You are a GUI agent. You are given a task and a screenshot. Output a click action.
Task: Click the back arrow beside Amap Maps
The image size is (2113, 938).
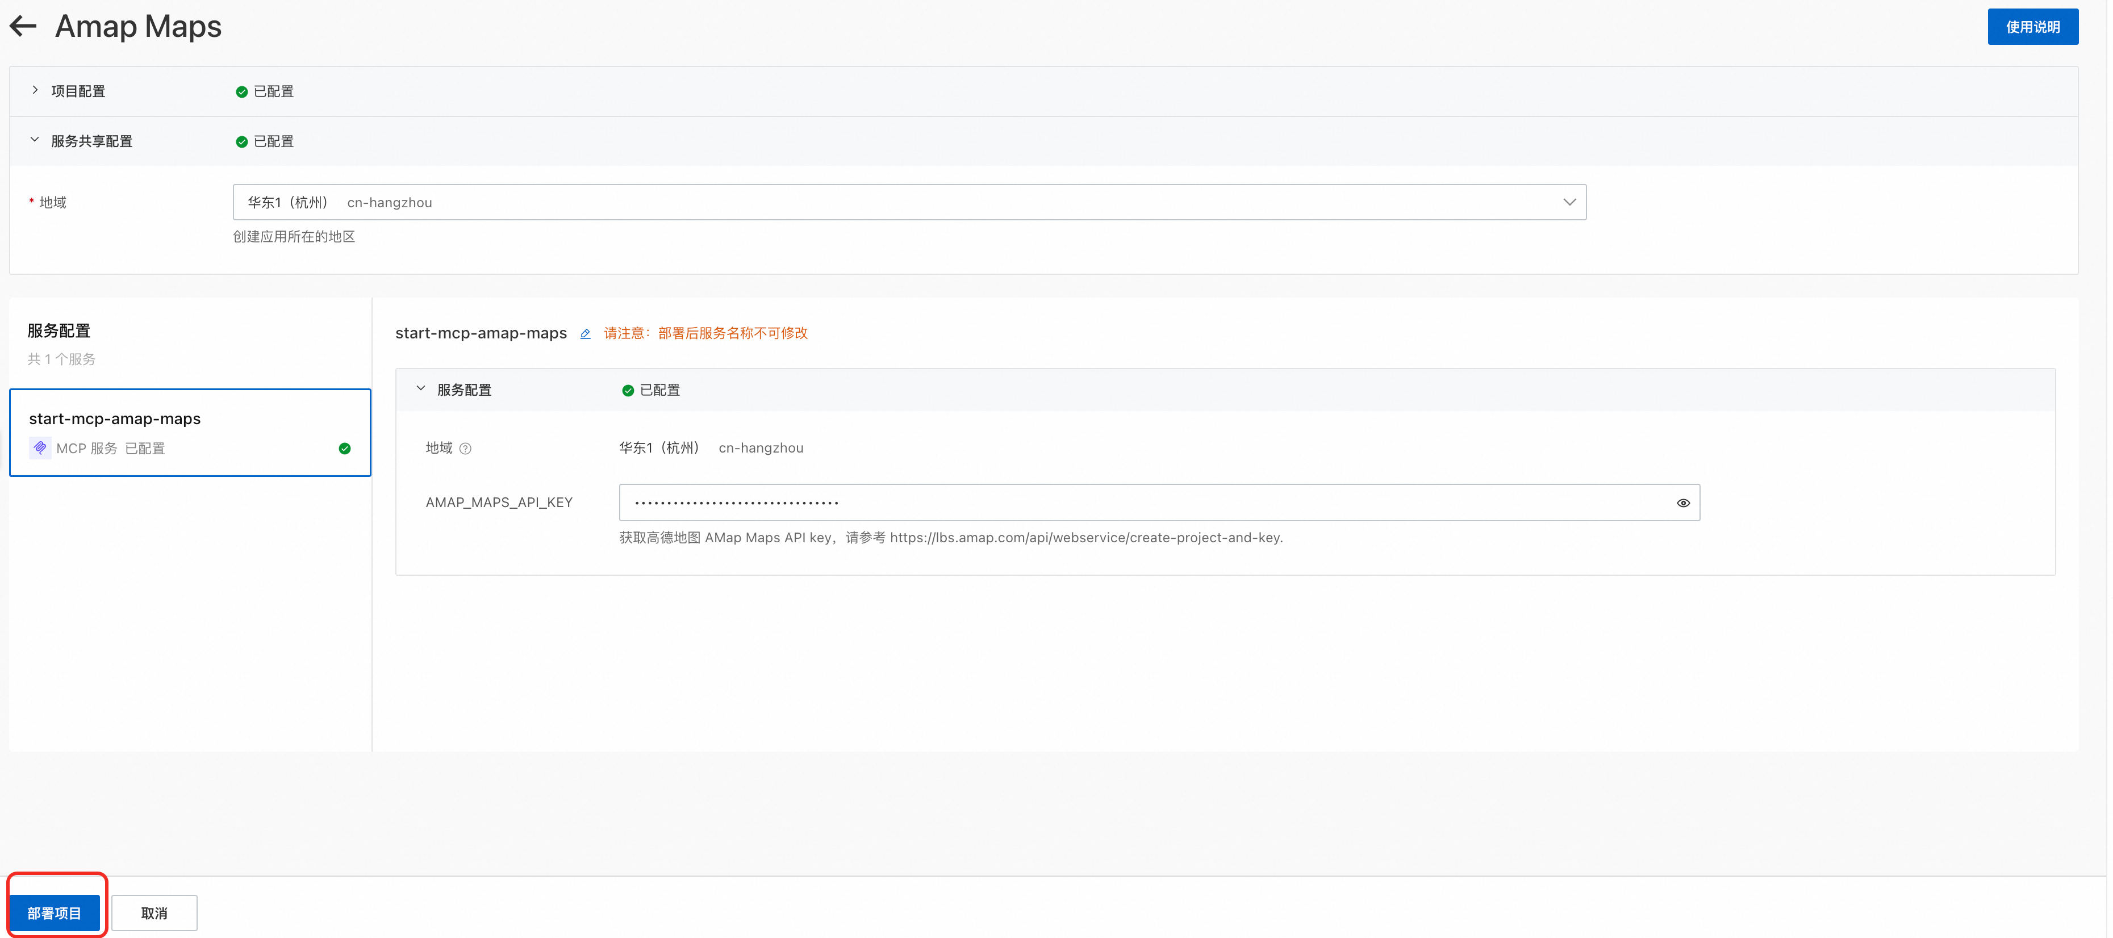pyautogui.click(x=23, y=26)
